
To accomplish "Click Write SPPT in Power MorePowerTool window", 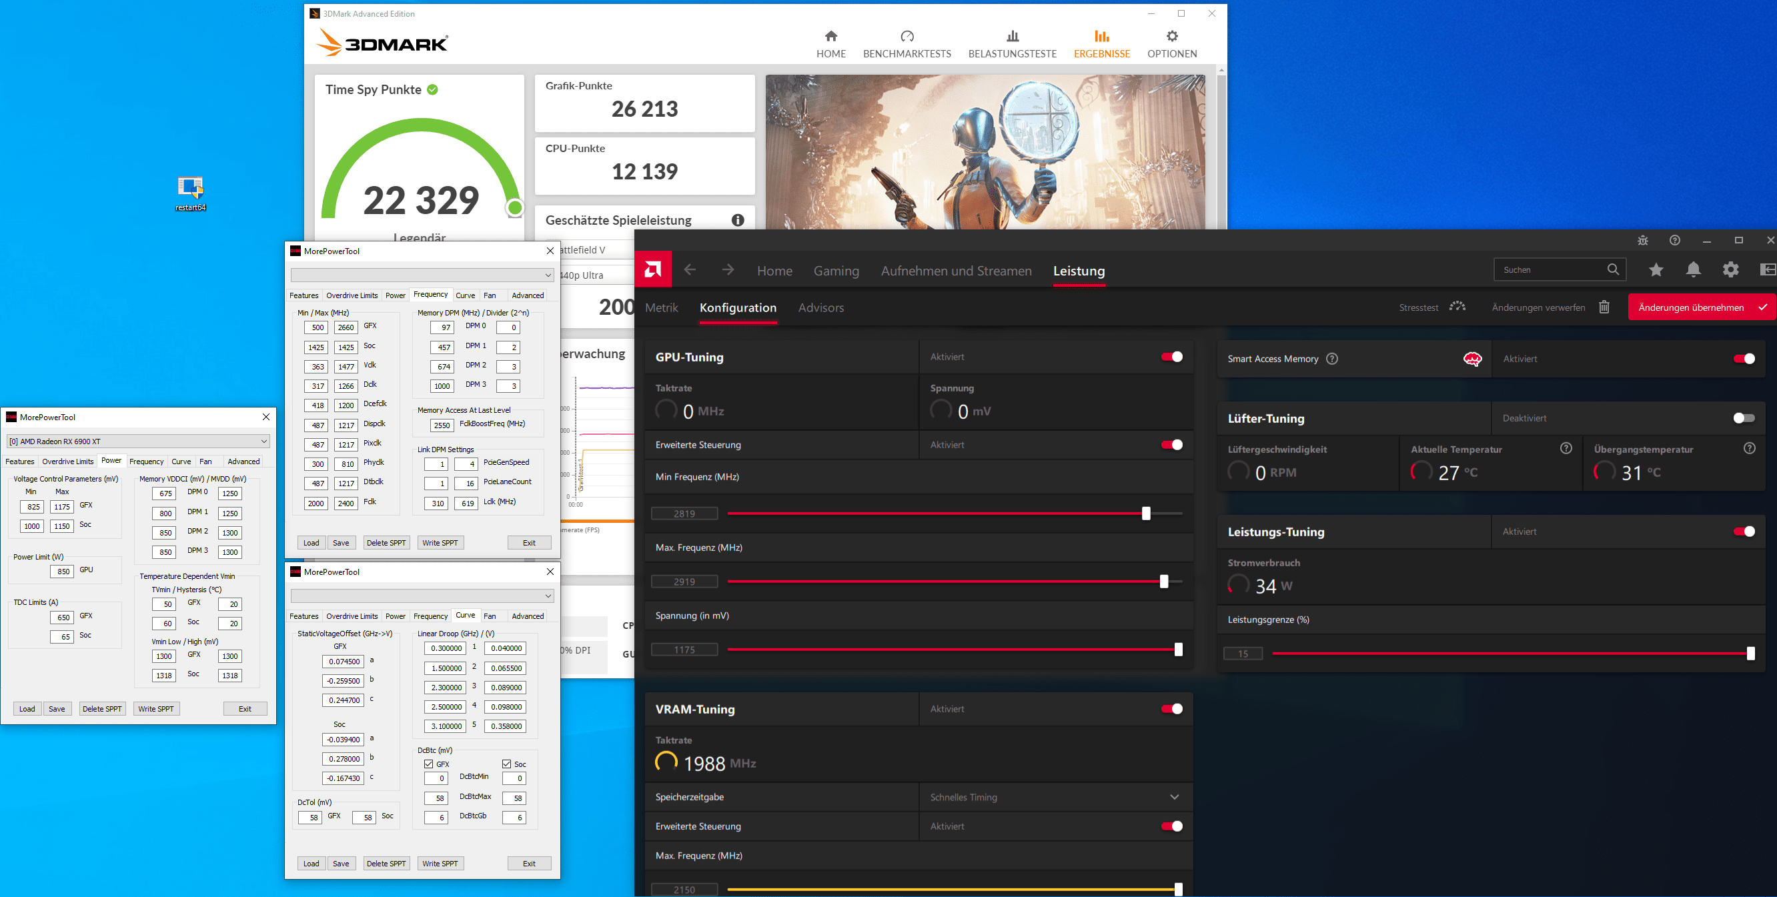I will 156,709.
